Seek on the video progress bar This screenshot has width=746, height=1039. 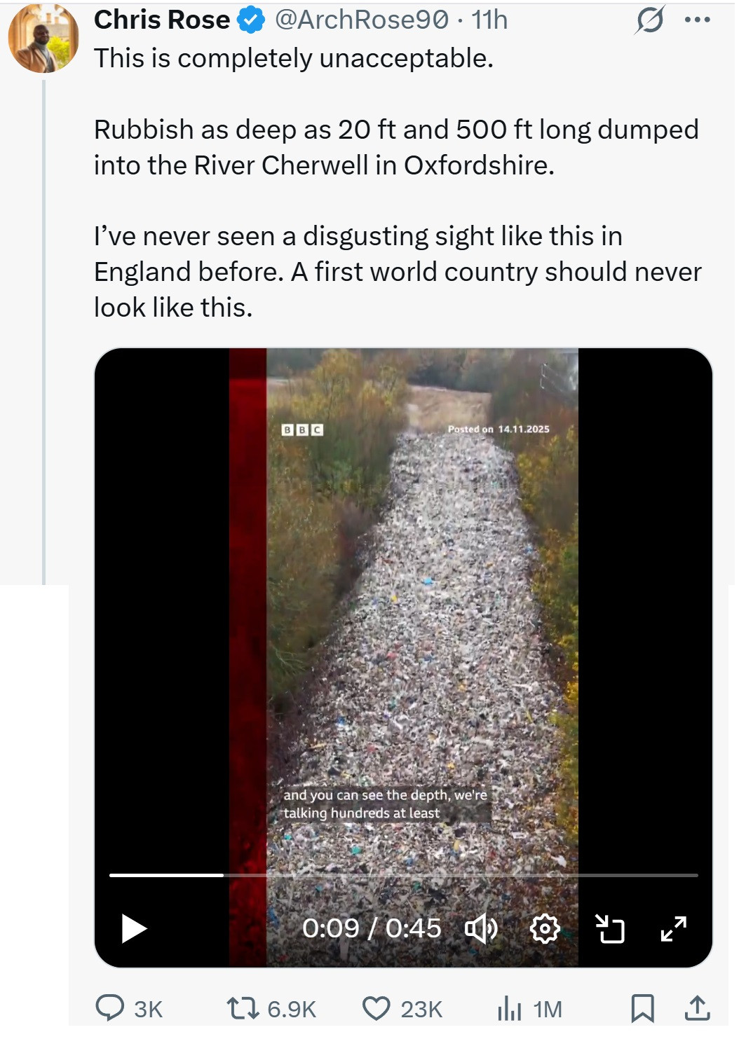(x=403, y=875)
